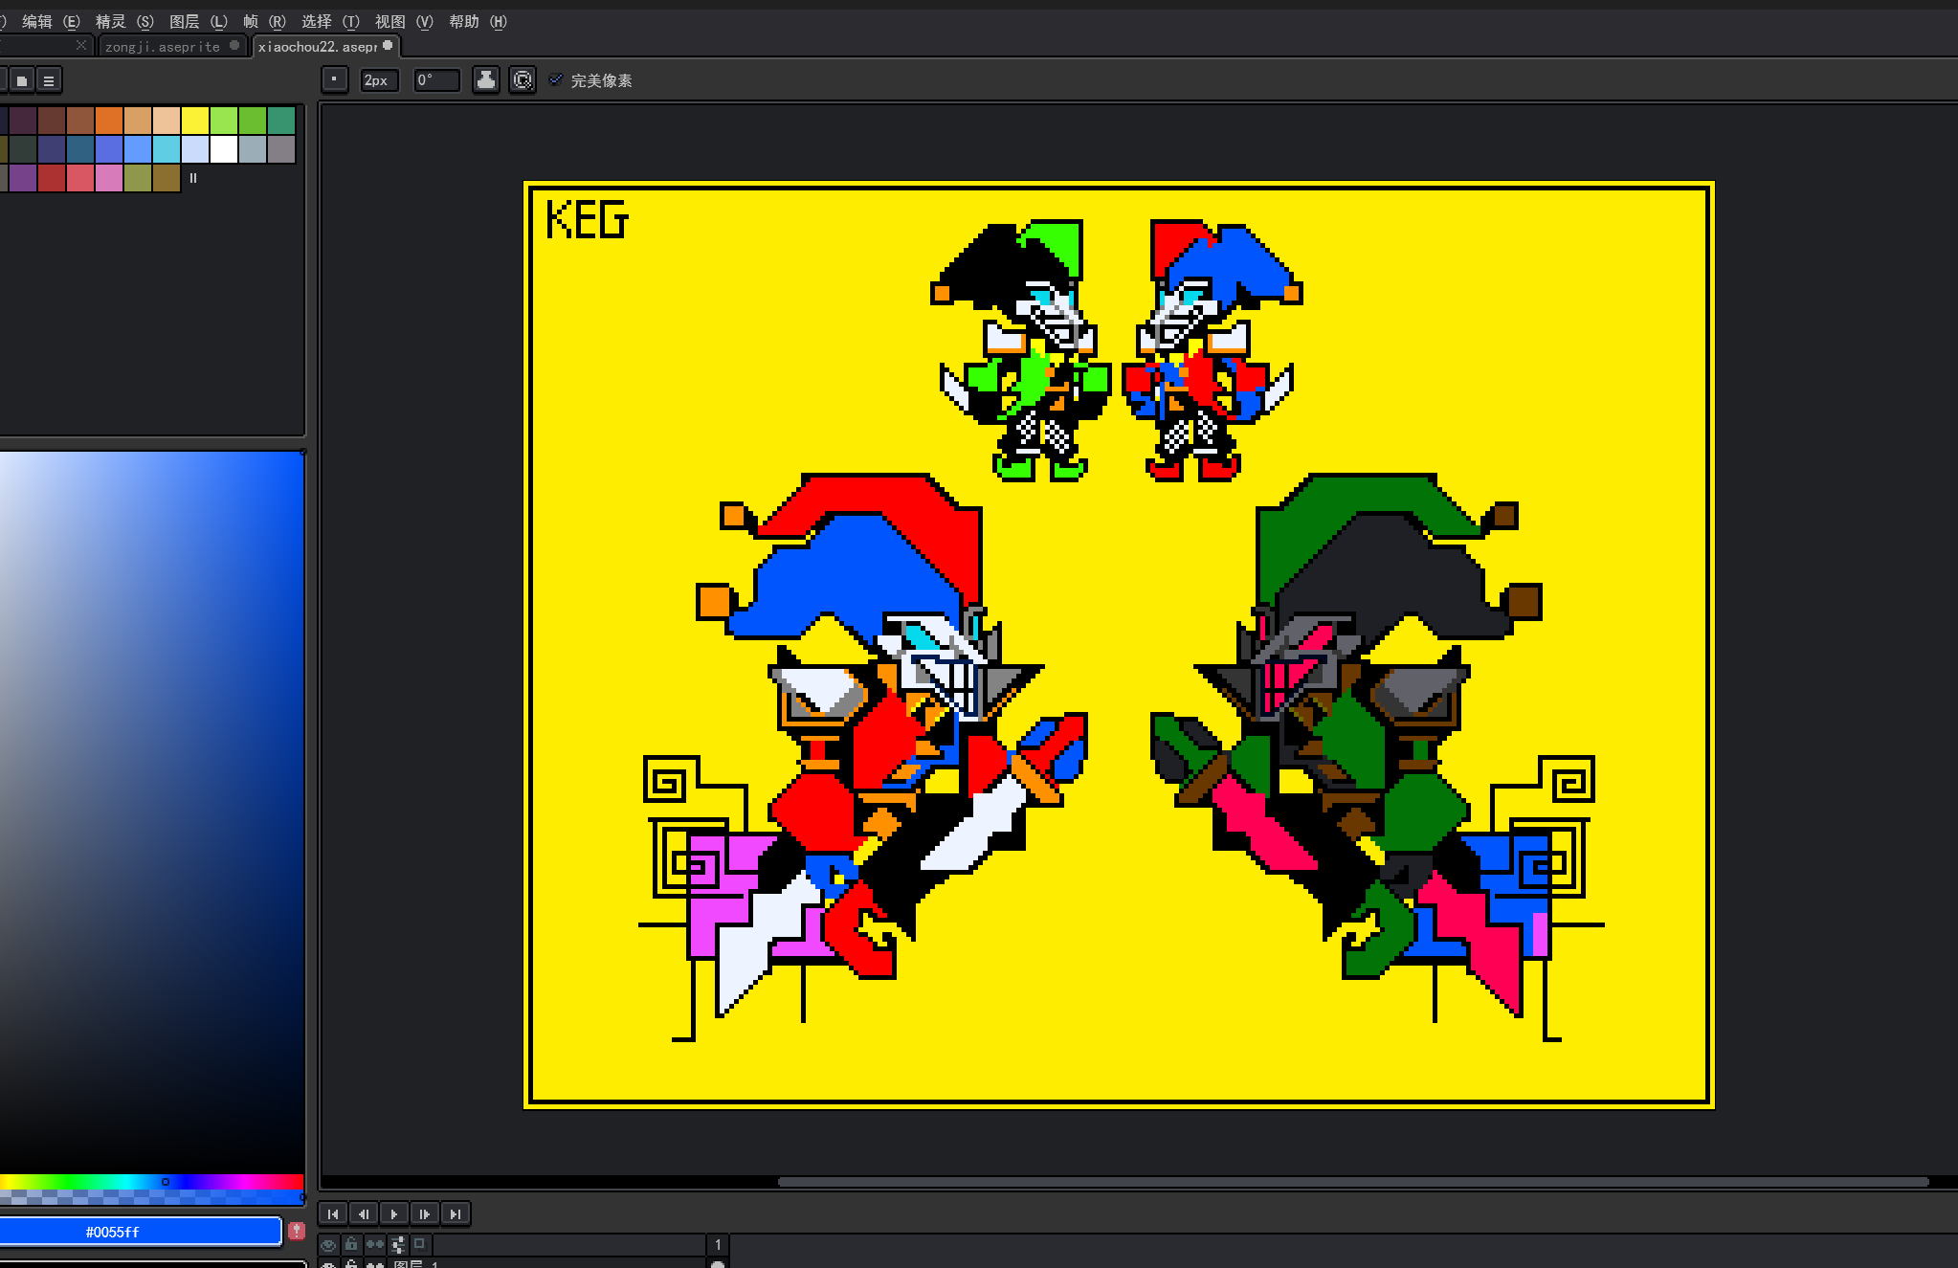Viewport: 1958px width, 1268px height.
Task: Open the 精灵 (S) menu
Action: point(124,21)
